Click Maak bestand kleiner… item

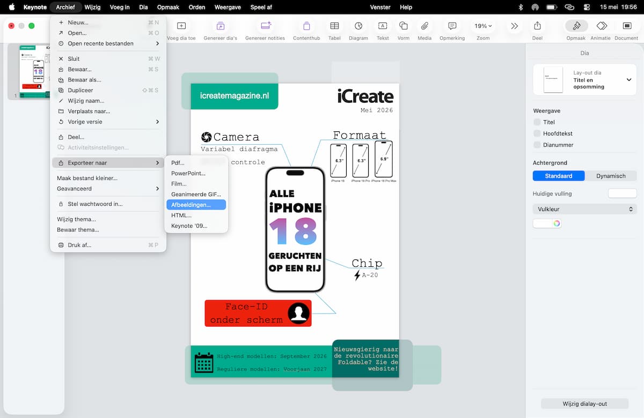[x=108, y=178]
